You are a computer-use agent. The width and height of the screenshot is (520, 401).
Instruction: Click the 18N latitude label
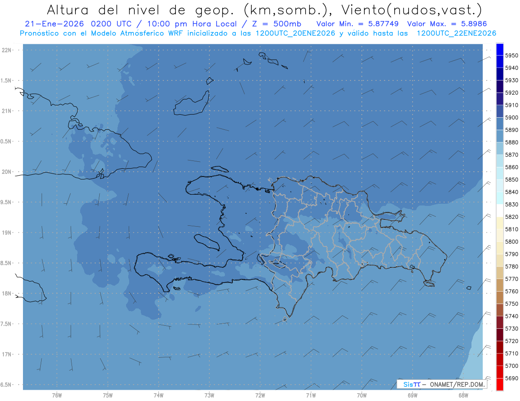click(7, 293)
